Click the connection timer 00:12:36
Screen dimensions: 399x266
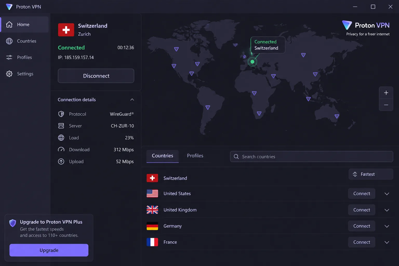[126, 48]
